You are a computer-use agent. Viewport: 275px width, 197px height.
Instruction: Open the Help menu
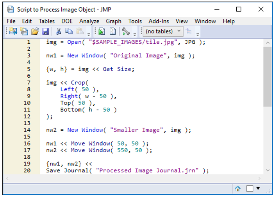[x=229, y=21]
